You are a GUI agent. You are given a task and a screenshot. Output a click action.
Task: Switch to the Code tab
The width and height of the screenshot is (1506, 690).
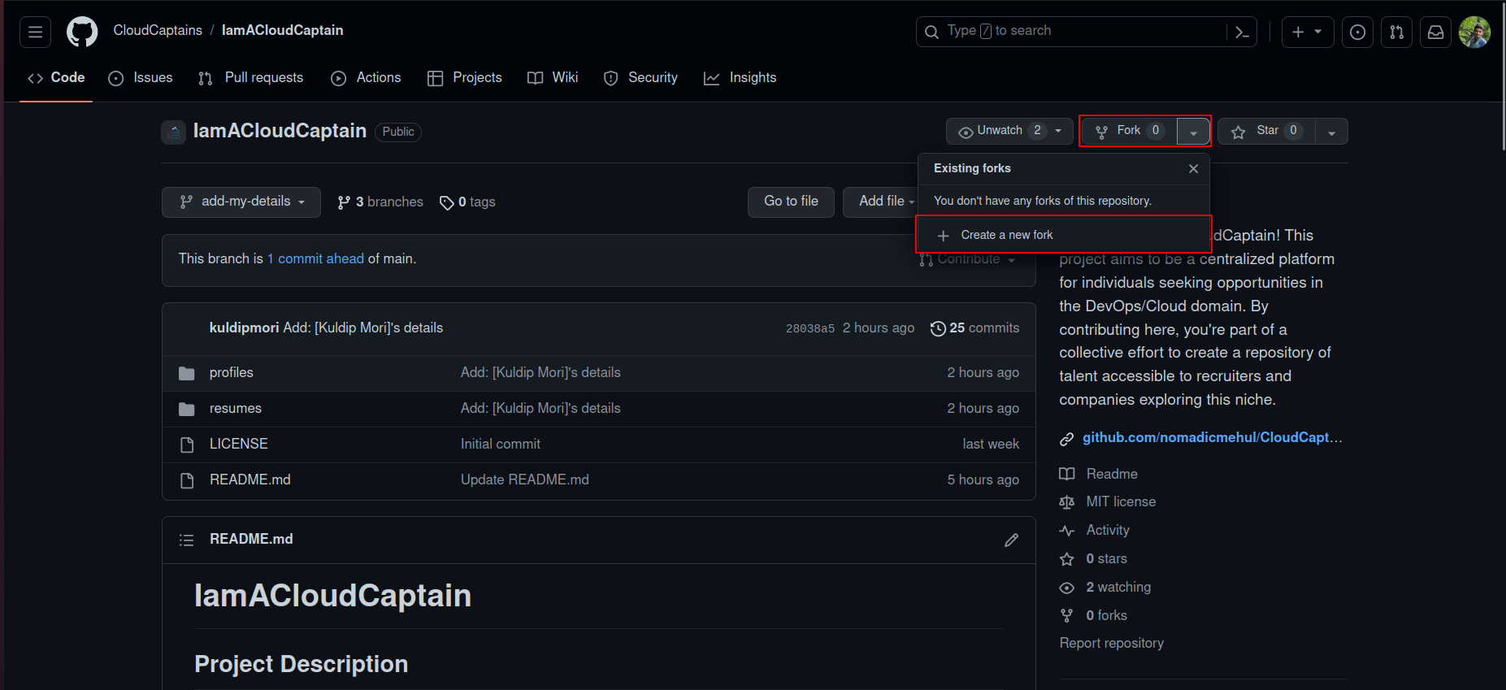56,78
